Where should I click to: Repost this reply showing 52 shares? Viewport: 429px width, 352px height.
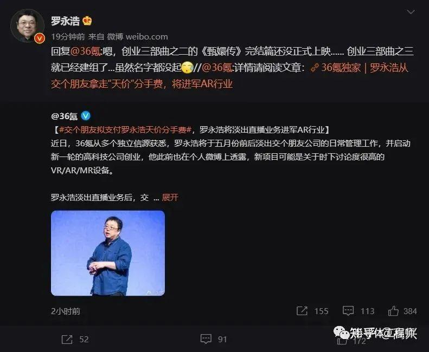[67, 339]
